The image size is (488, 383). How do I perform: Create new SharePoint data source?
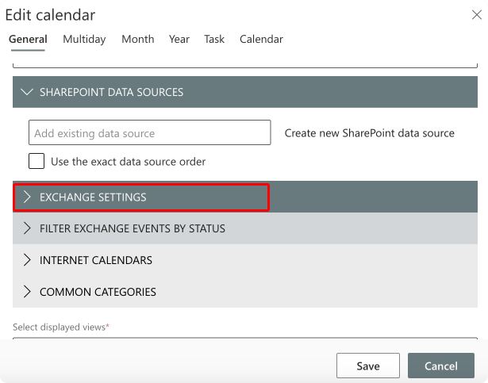click(x=370, y=133)
